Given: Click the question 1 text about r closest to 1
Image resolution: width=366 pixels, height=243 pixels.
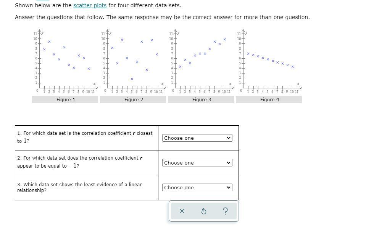Looking at the screenshot, I should coord(84,137).
